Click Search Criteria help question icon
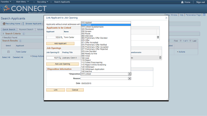 point(24,34)
